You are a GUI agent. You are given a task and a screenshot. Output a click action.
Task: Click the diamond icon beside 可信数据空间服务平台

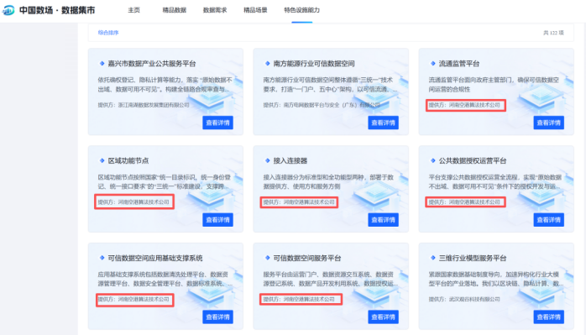(267, 258)
